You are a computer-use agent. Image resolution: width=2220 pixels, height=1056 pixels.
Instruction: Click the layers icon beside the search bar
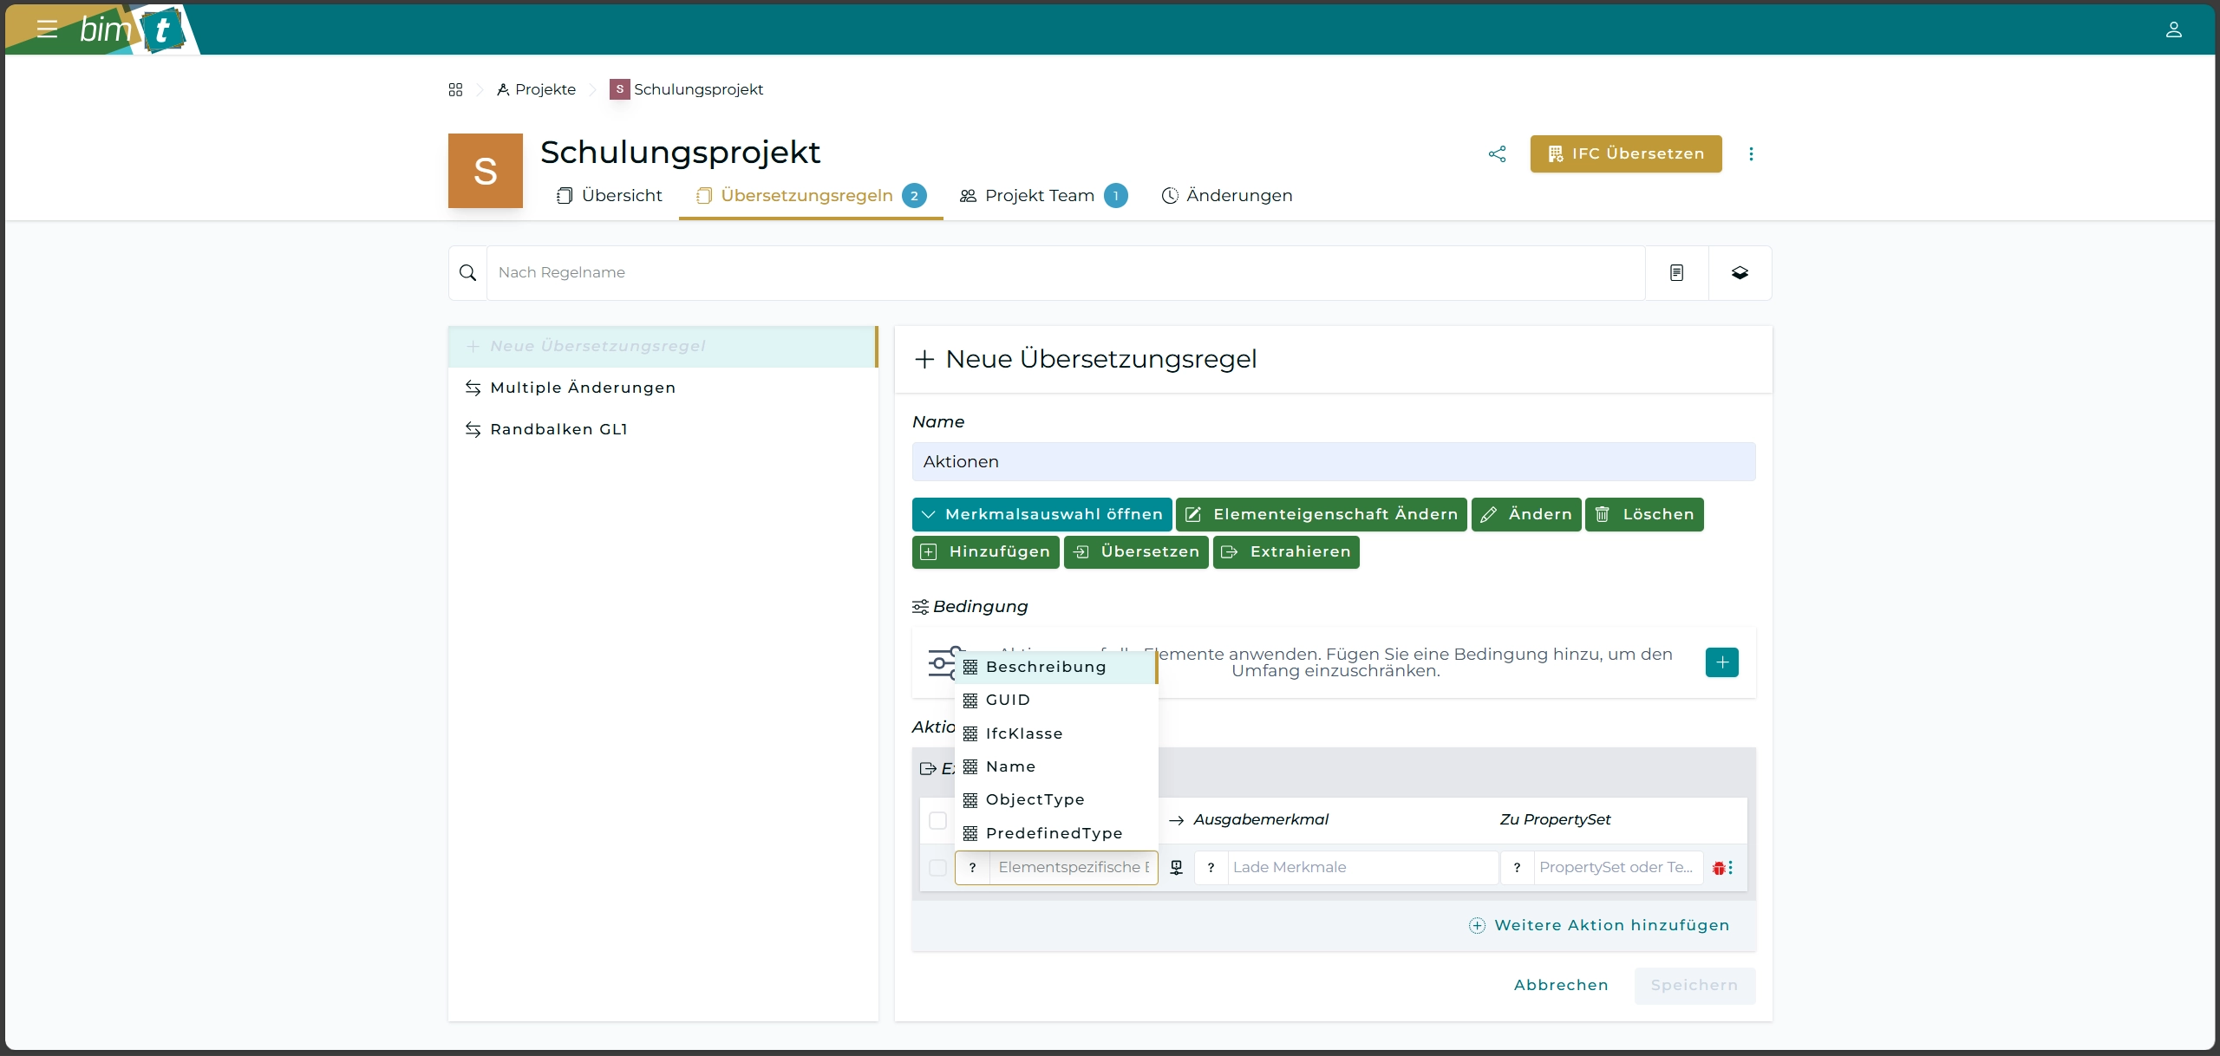(x=1740, y=273)
